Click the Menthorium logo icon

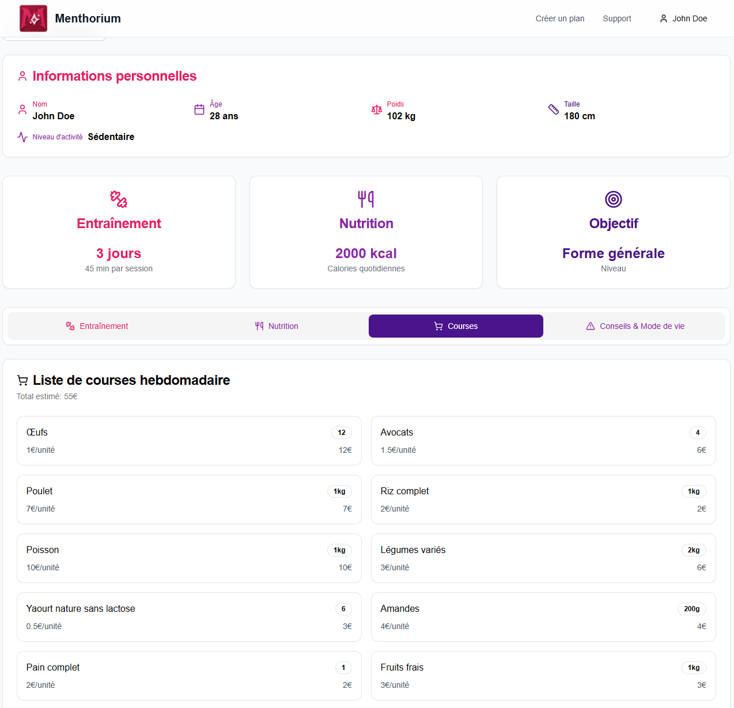pyautogui.click(x=33, y=18)
